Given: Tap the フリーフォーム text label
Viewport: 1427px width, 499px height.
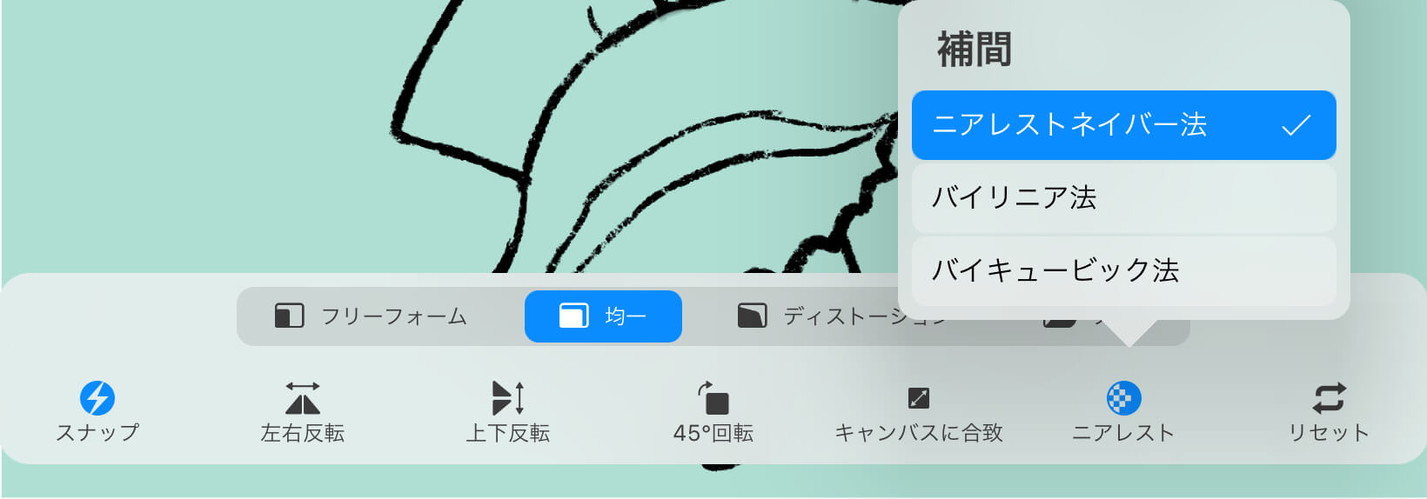Looking at the screenshot, I should (394, 316).
